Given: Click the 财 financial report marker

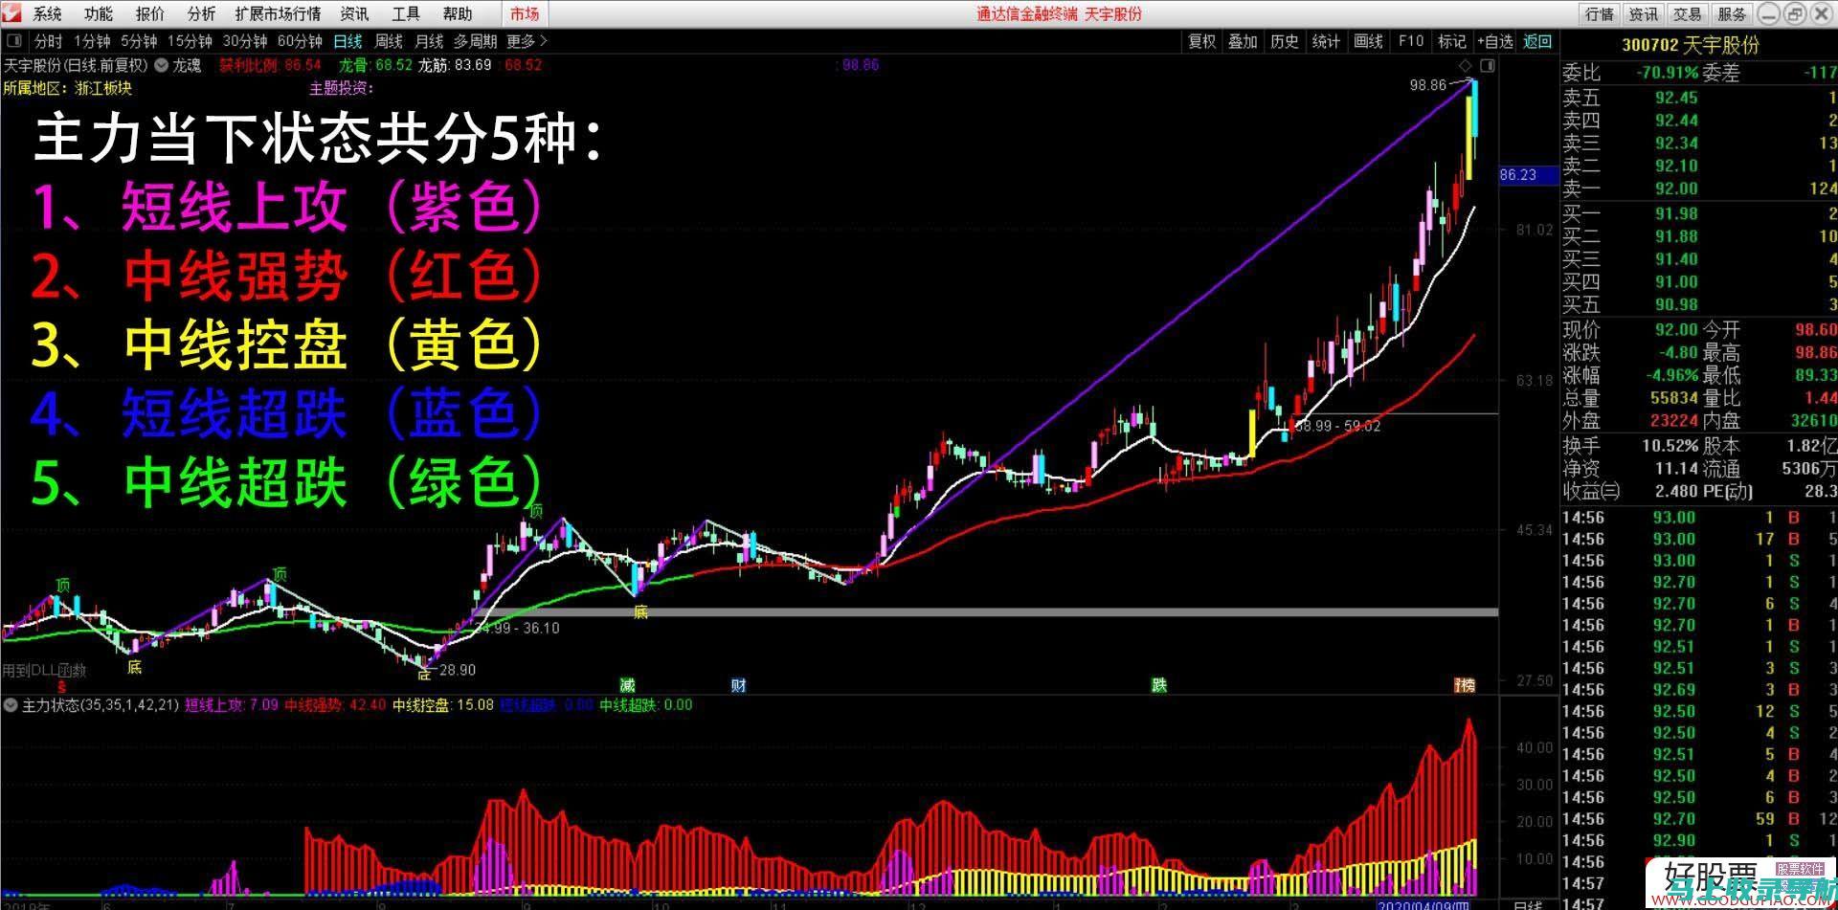Looking at the screenshot, I should [738, 685].
